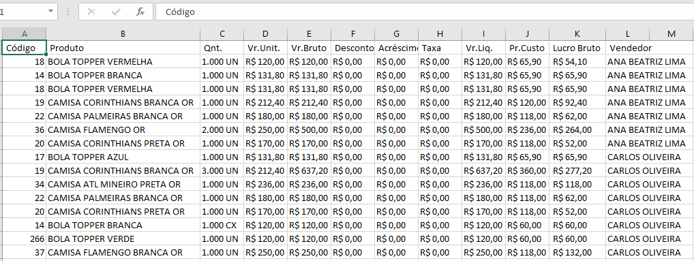
Task: Click the Pr.Custo cell R$ 120,00
Action: tap(527, 103)
